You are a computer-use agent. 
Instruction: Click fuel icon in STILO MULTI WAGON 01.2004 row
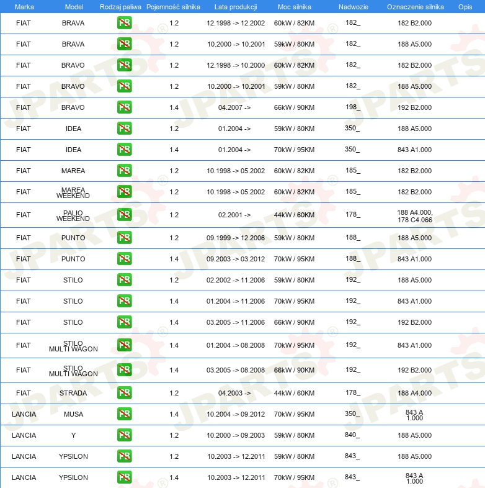tap(125, 345)
